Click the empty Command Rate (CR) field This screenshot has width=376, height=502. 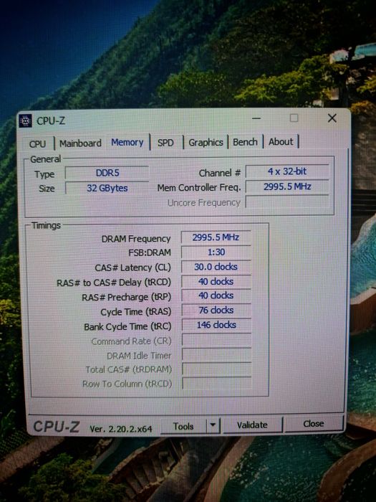216,340
